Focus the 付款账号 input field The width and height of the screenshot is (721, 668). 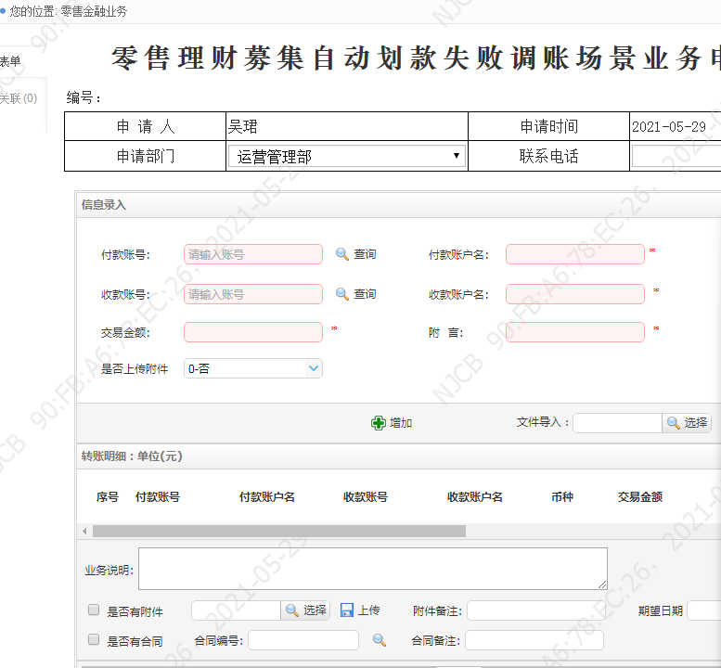253,254
